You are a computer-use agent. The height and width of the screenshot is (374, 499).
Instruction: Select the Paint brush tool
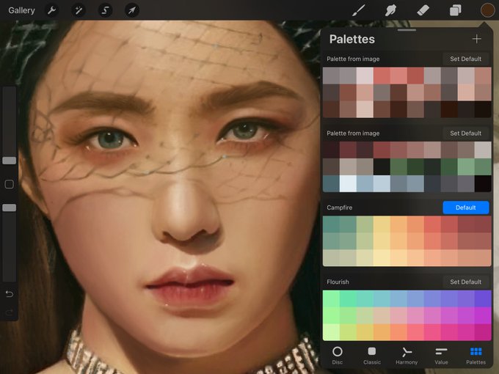click(359, 10)
